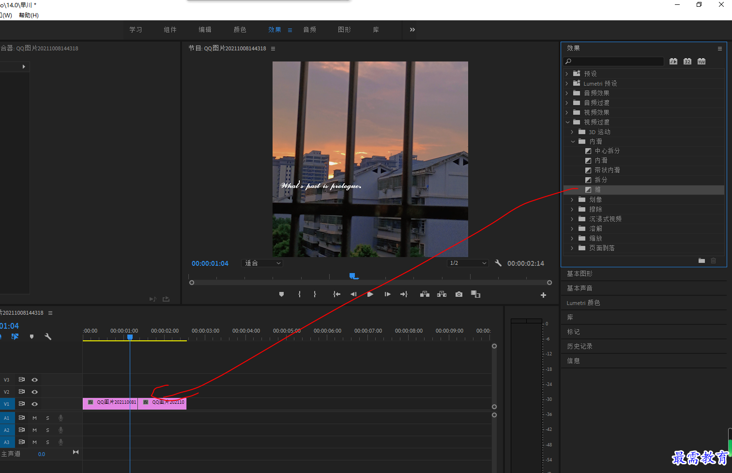Go to In point in Program monitor
Screen dimensions: 732x473
click(337, 294)
